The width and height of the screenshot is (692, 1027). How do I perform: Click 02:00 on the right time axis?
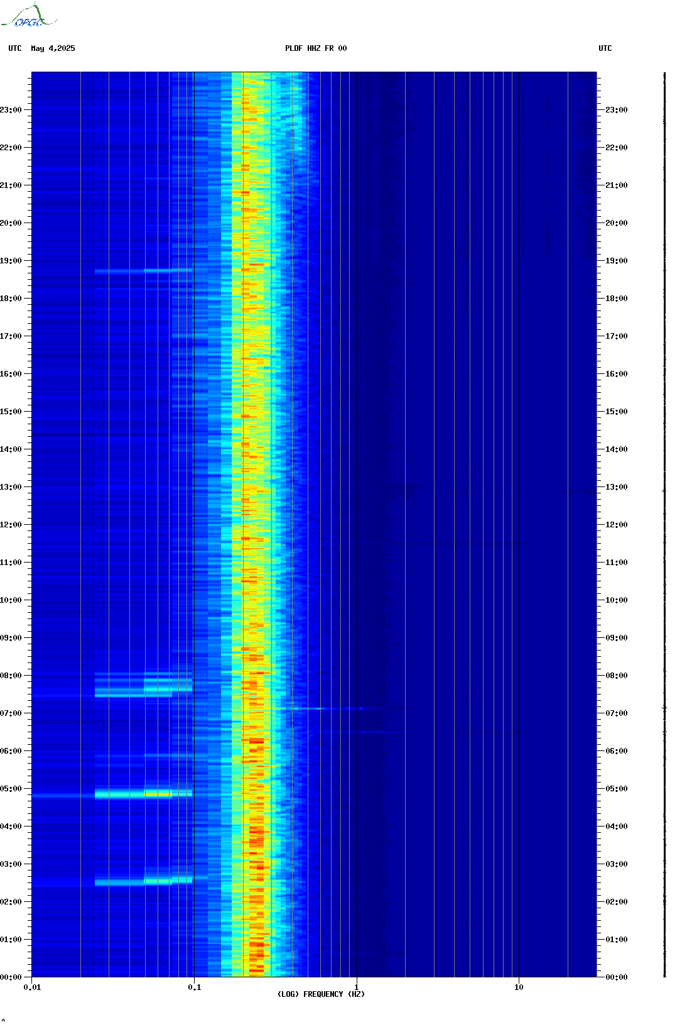click(617, 902)
